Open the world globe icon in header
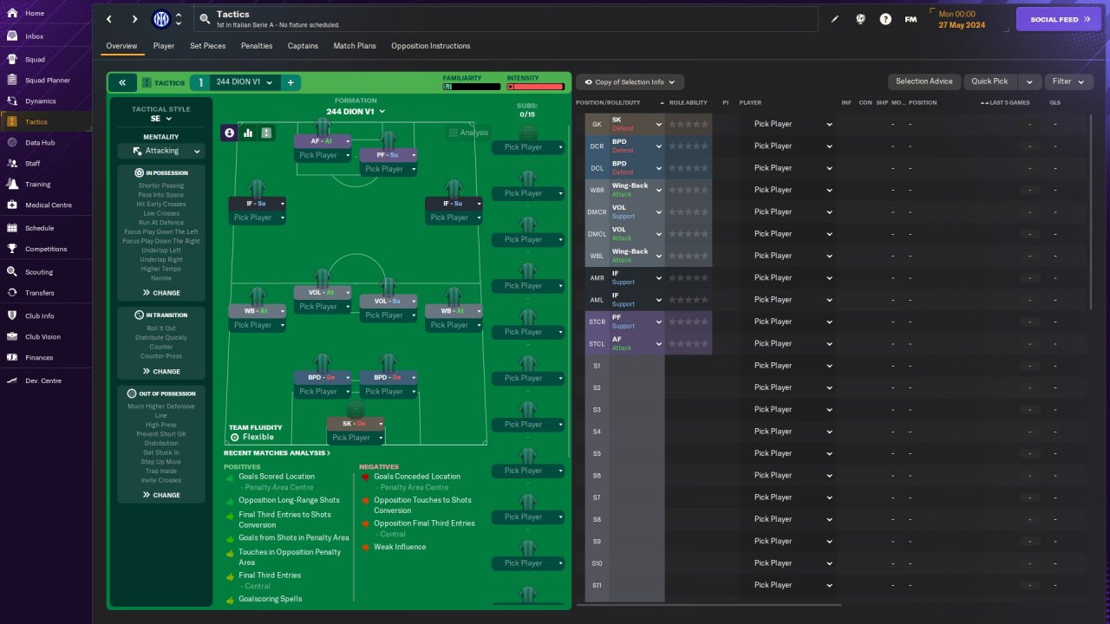The image size is (1110, 624). (861, 19)
